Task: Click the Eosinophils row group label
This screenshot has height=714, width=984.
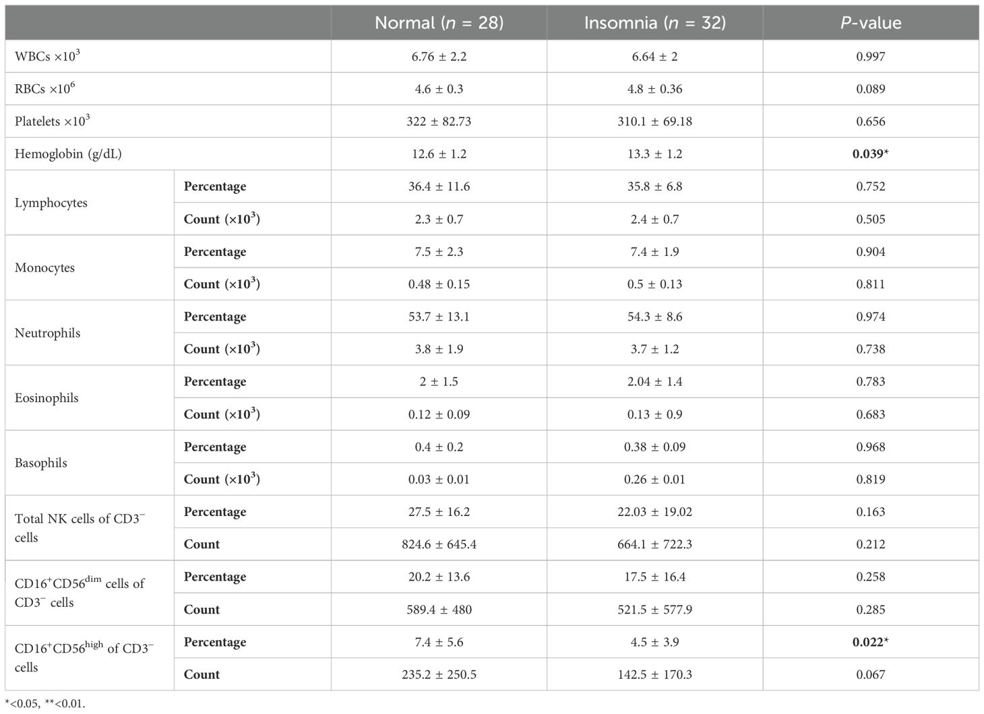Action: [x=47, y=398]
